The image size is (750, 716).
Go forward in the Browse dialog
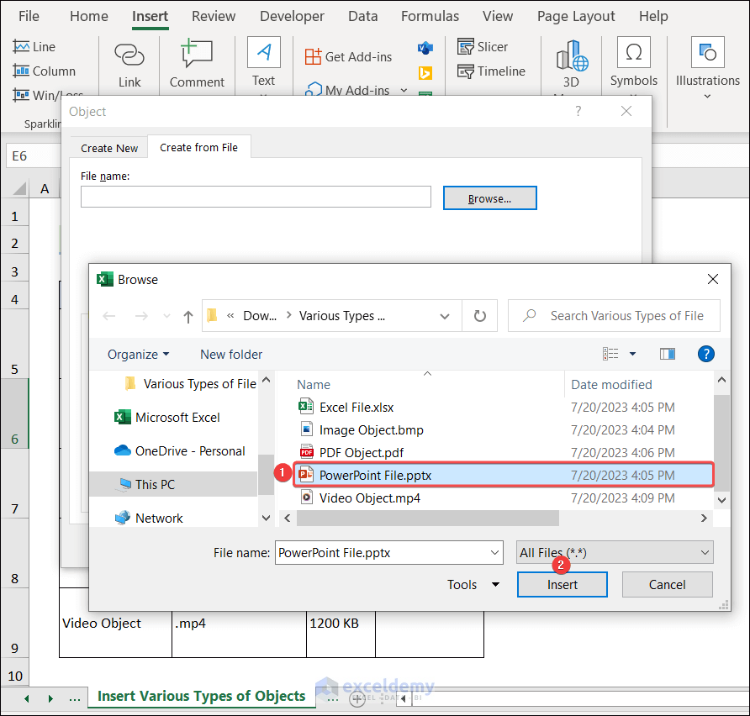point(141,316)
